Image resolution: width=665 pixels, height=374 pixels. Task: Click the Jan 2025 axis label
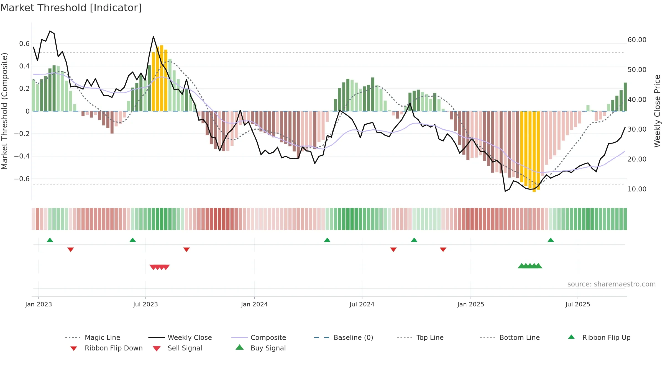471,304
